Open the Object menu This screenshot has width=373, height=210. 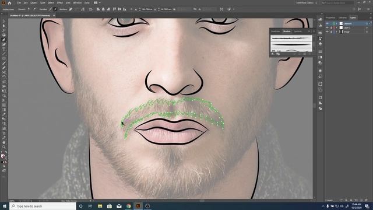click(34, 3)
